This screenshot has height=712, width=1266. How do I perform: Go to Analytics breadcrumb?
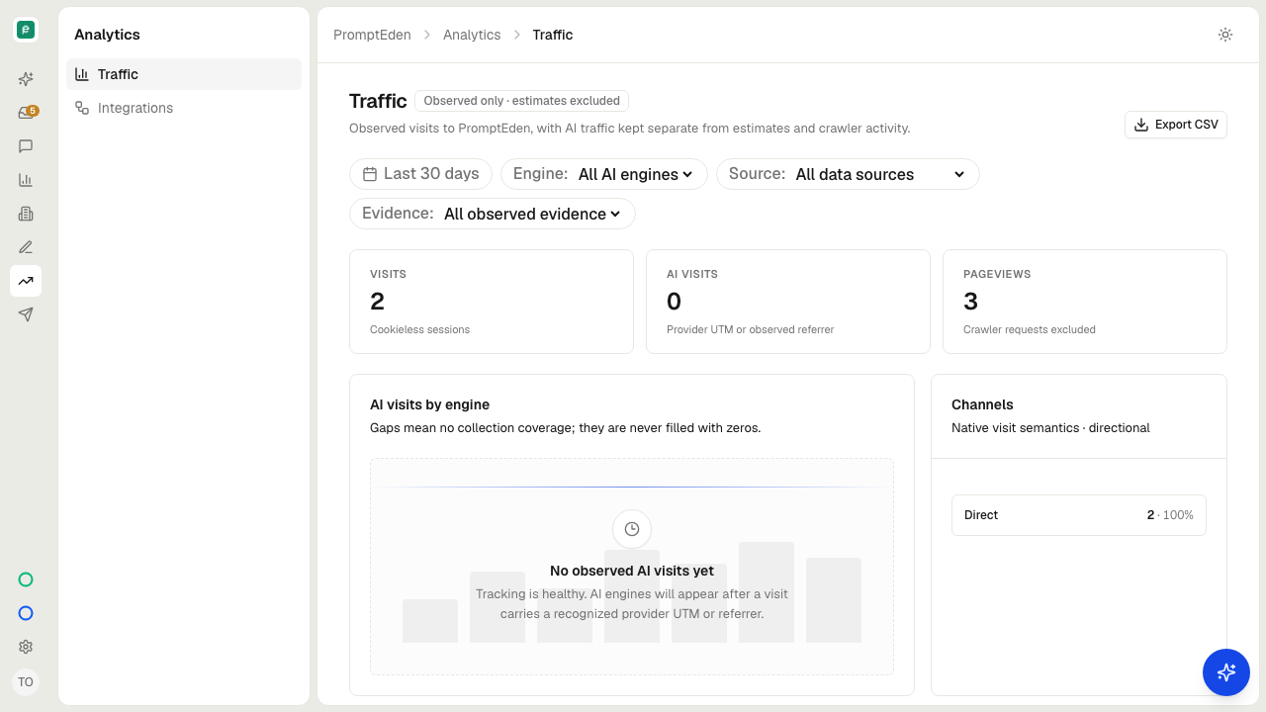(x=472, y=35)
